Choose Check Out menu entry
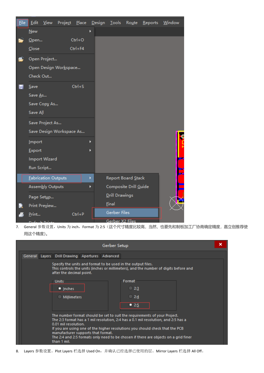Screen dimensions: 264x373 55,76
